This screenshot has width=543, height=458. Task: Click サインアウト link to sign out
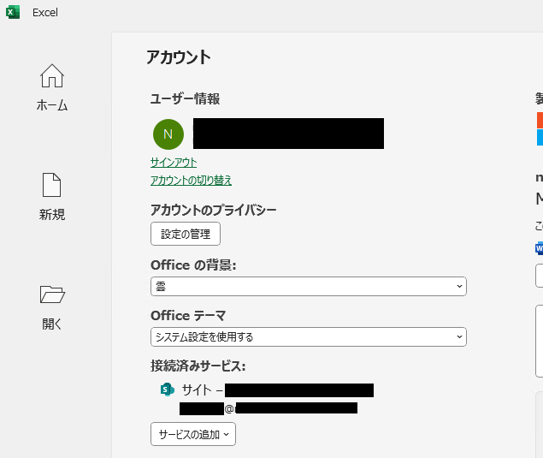[x=174, y=162]
